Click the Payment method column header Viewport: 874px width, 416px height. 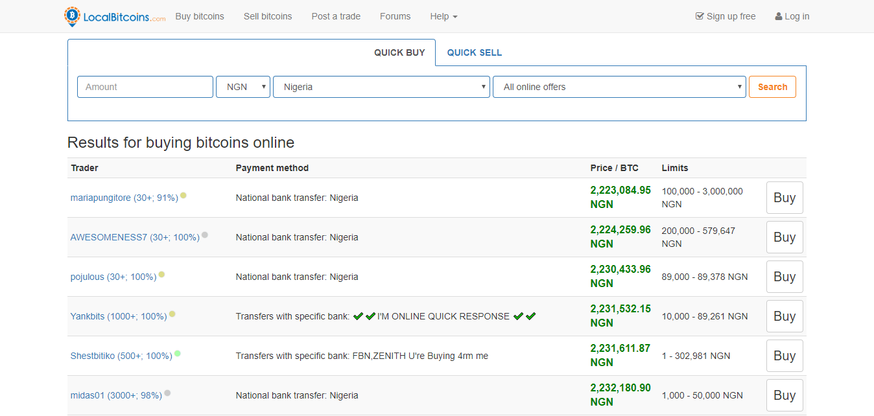tap(272, 168)
